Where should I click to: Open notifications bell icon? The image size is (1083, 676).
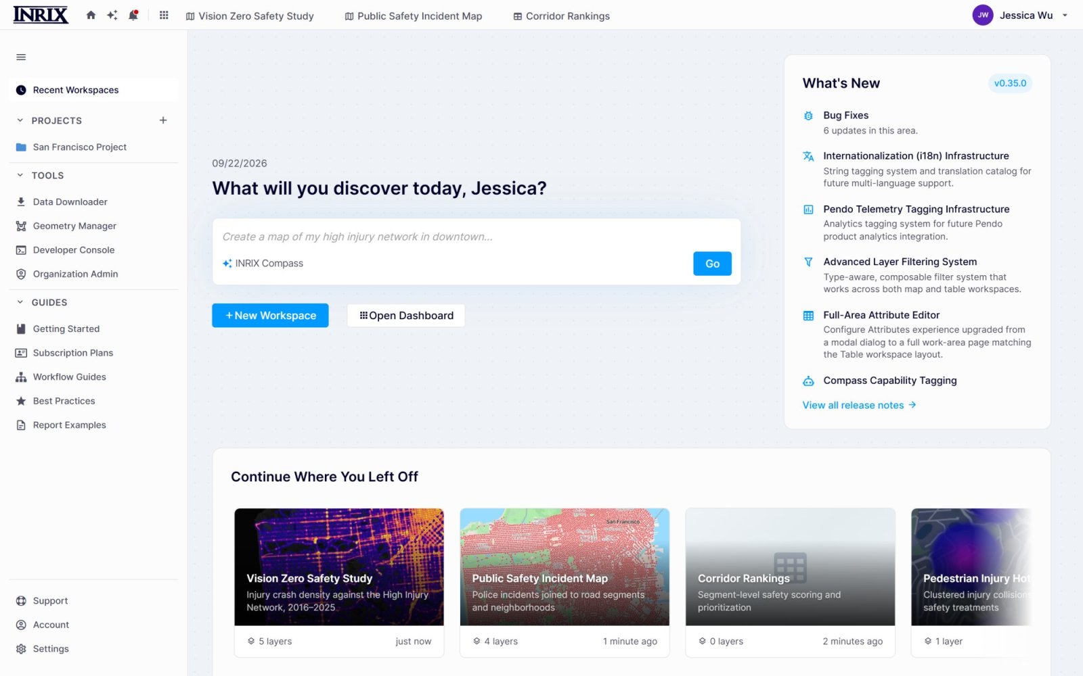133,16
